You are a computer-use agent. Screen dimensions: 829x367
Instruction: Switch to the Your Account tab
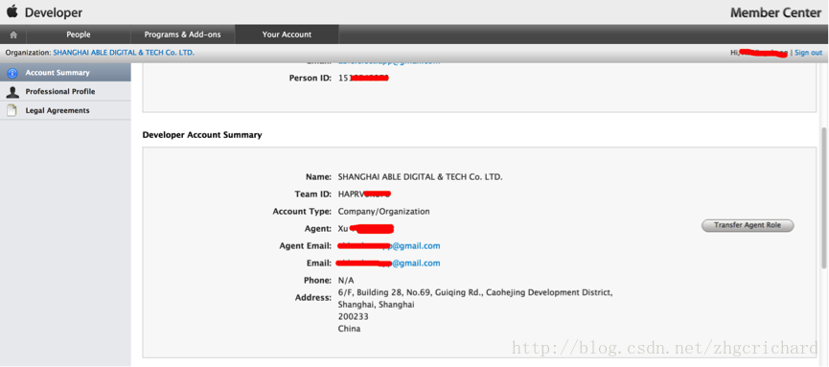pyautogui.click(x=288, y=34)
